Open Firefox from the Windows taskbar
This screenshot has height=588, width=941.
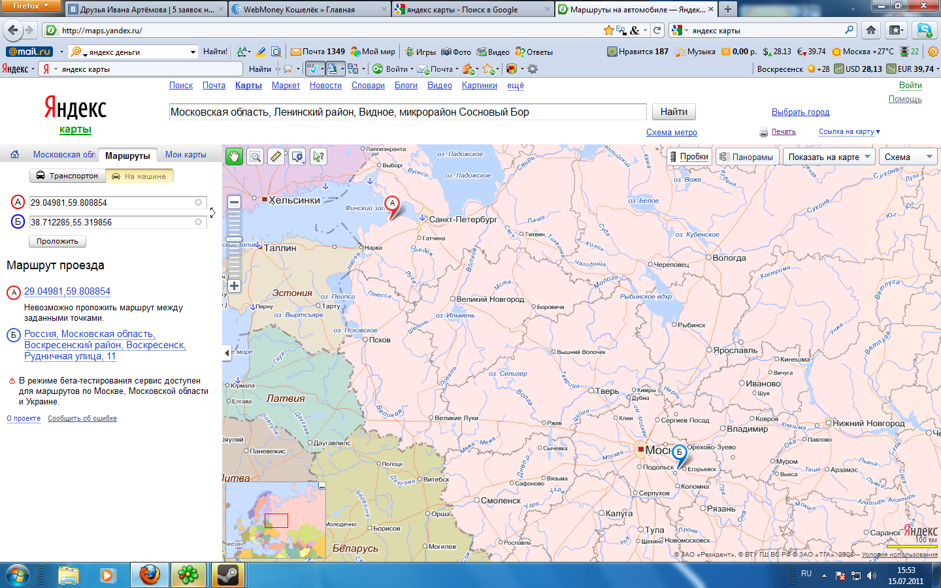click(x=150, y=575)
